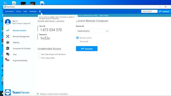Click the Control Remote Computer heading
The image size is (171, 96).
pos(92,21)
